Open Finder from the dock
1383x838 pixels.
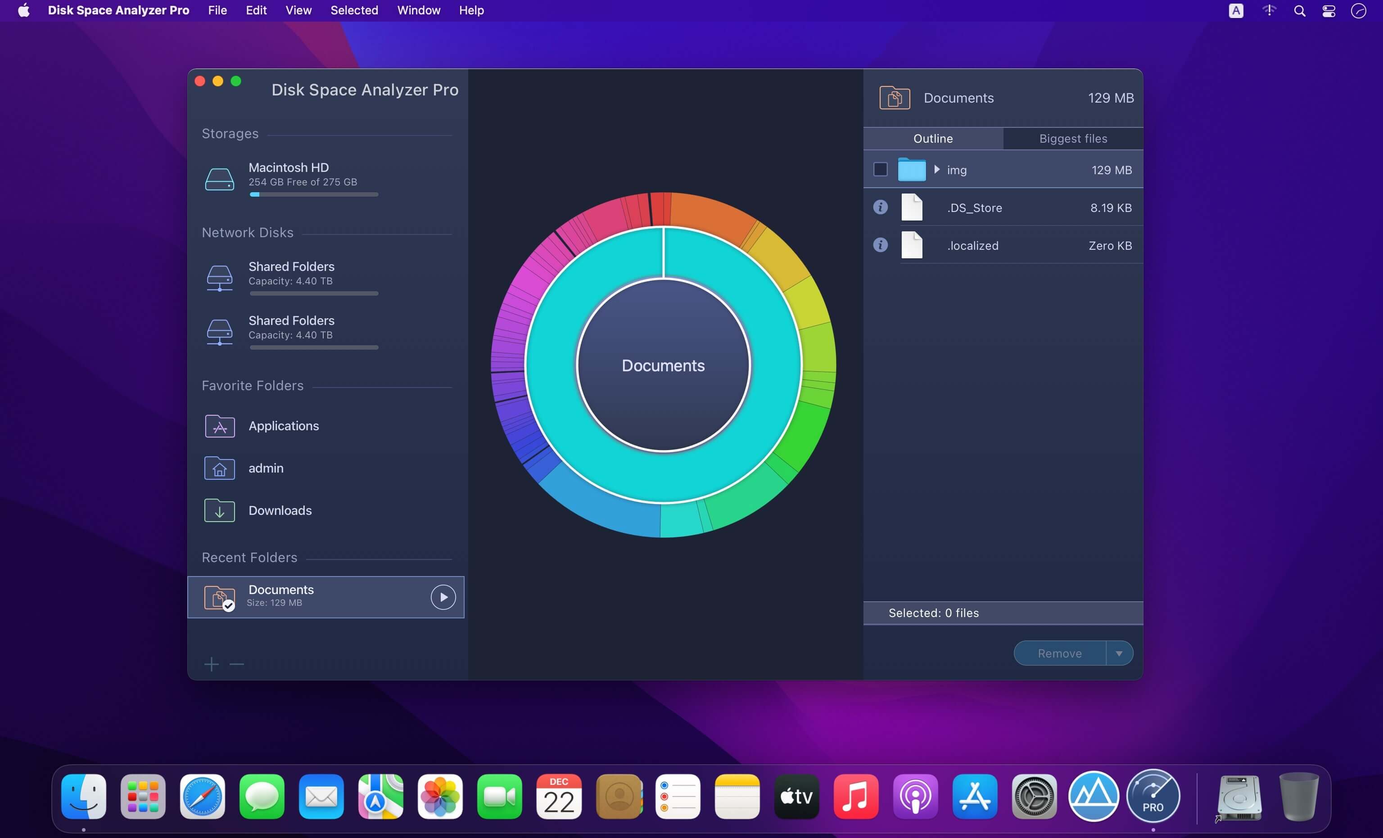[84, 797]
